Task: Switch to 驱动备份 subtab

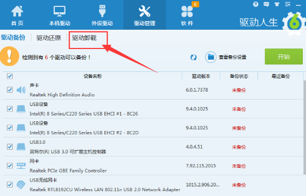Action: (13, 37)
